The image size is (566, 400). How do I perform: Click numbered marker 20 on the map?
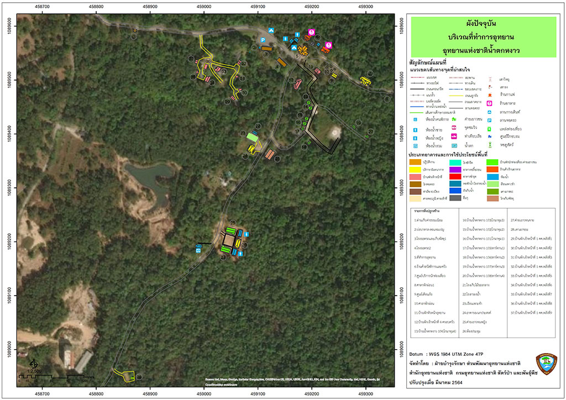pyautogui.click(x=370, y=131)
